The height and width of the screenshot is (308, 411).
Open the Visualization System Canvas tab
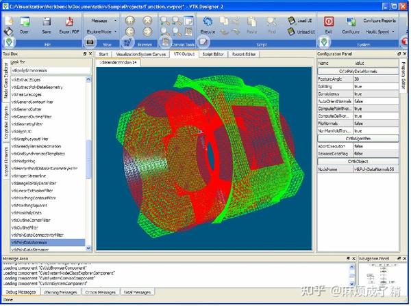click(x=140, y=55)
